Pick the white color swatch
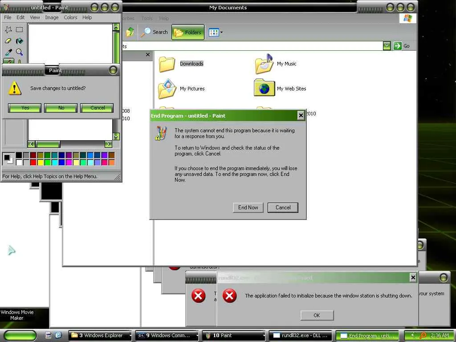456x342 pixels. 19,162
